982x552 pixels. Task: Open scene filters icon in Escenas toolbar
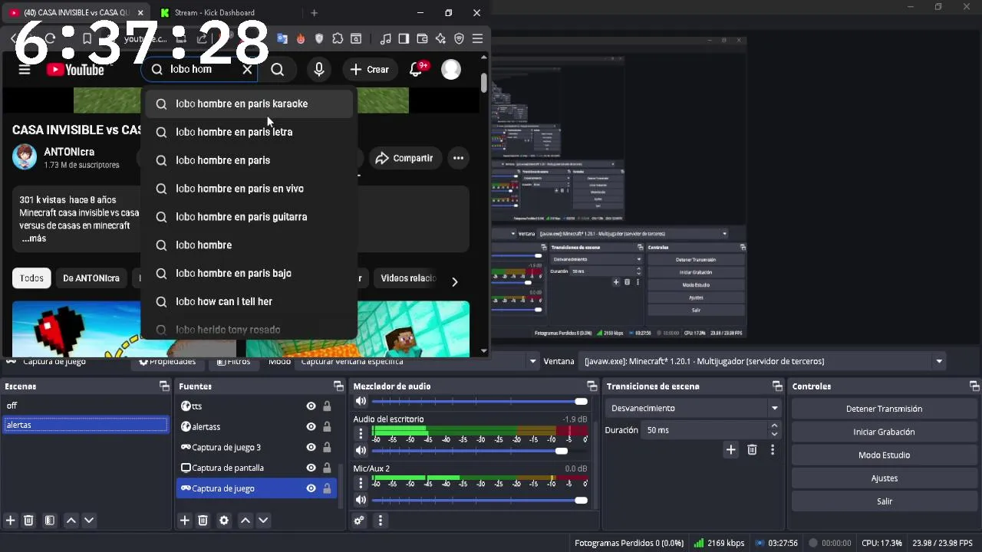click(50, 521)
